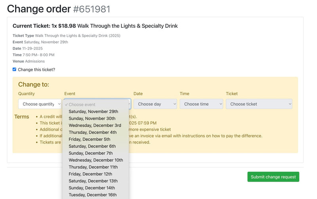The height and width of the screenshot is (199, 317).
Task: Expand the Choose time dropdown
Action: click(x=201, y=104)
